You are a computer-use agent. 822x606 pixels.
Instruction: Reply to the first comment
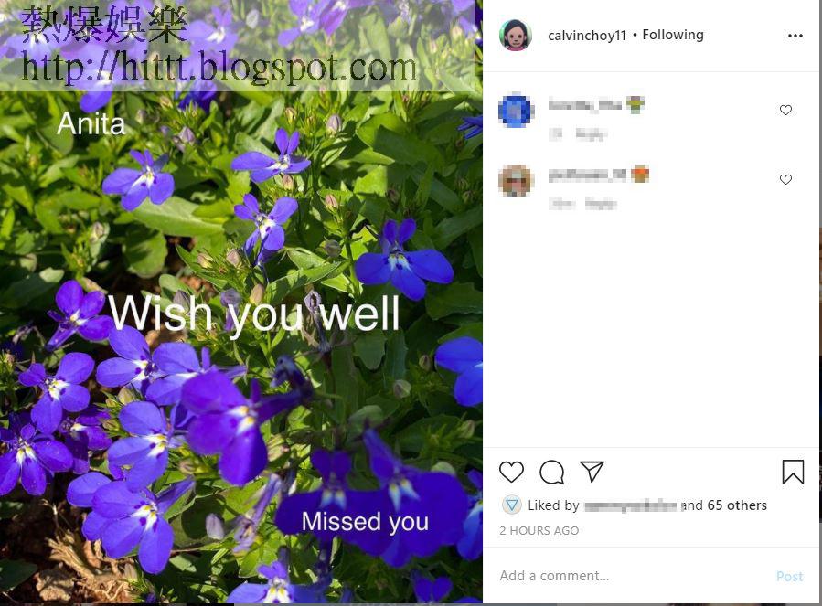point(591,134)
